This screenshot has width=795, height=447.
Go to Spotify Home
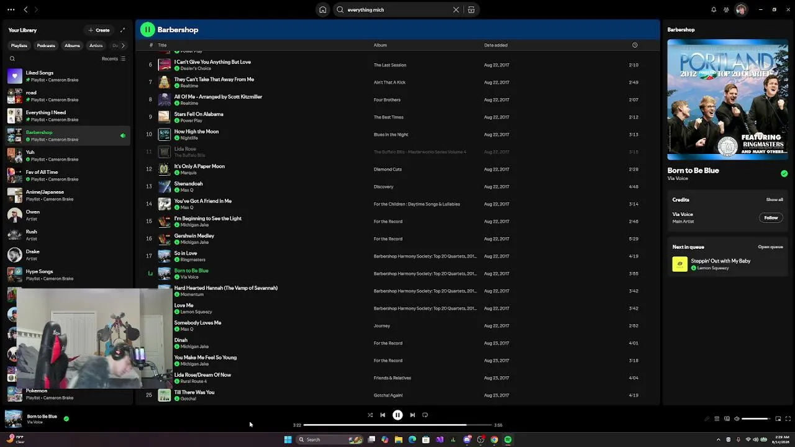coord(322,9)
